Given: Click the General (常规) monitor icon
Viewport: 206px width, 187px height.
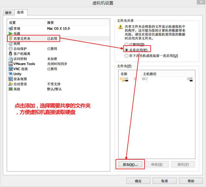Looking at the screenshot, I should (11, 28).
